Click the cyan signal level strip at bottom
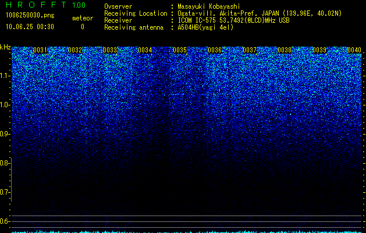Image resolution: width=366 pixels, height=233 pixels. [x=187, y=231]
